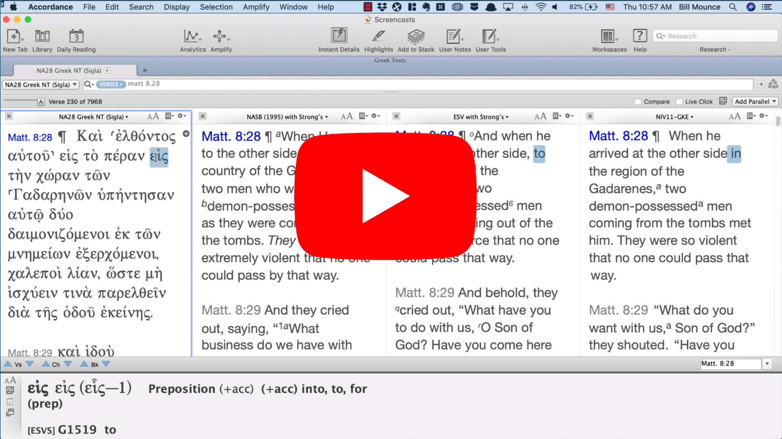Screen dimensions: 782x439
Task: Click the Add to Stack icon
Action: pyautogui.click(x=415, y=37)
